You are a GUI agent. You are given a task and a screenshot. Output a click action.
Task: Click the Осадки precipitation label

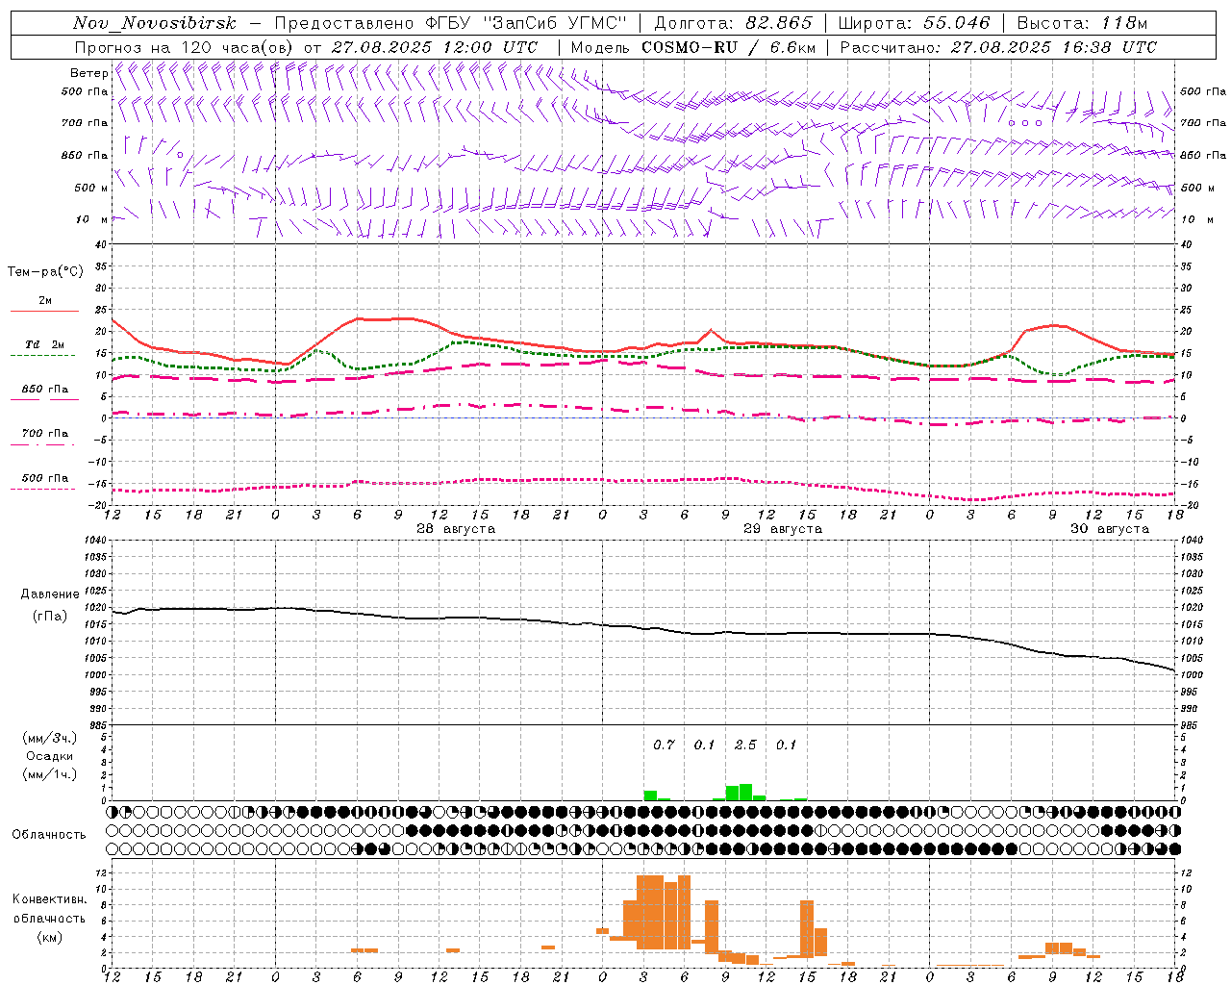[x=50, y=756]
